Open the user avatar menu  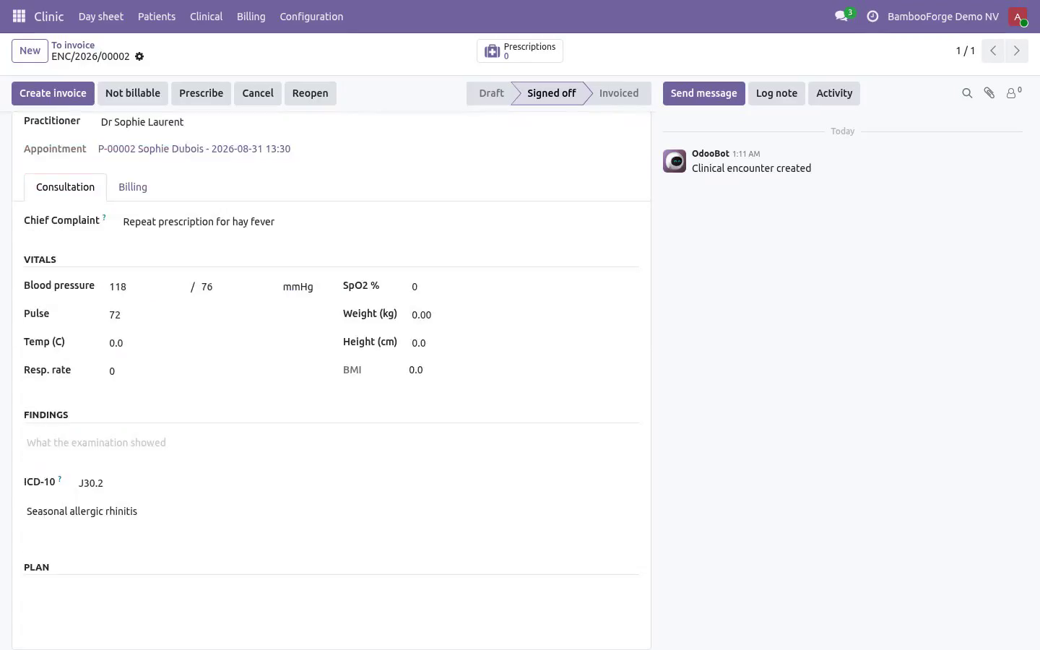click(1018, 16)
